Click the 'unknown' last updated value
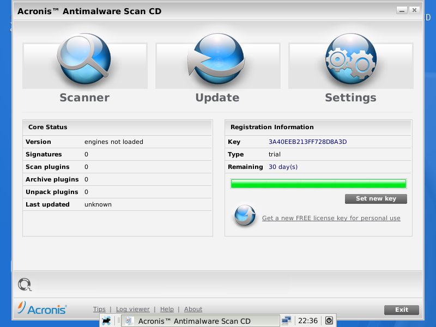This screenshot has width=436, height=327. point(98,204)
